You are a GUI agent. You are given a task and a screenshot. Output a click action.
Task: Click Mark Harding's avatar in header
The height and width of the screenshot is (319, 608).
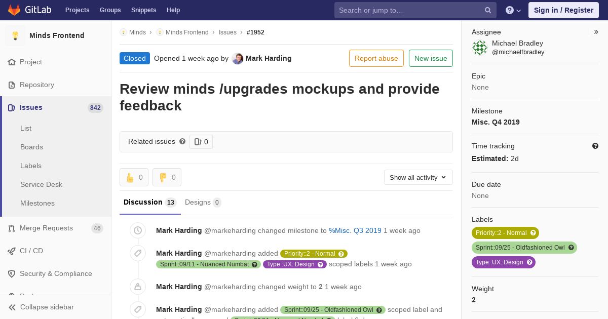pos(238,59)
